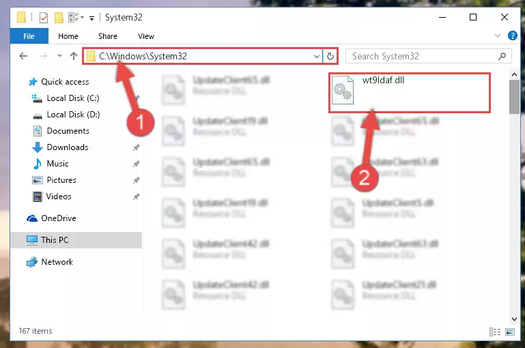525x348 pixels.
Task: Open the Customize Quick Access Toolbar dropdown
Action: pos(91,18)
